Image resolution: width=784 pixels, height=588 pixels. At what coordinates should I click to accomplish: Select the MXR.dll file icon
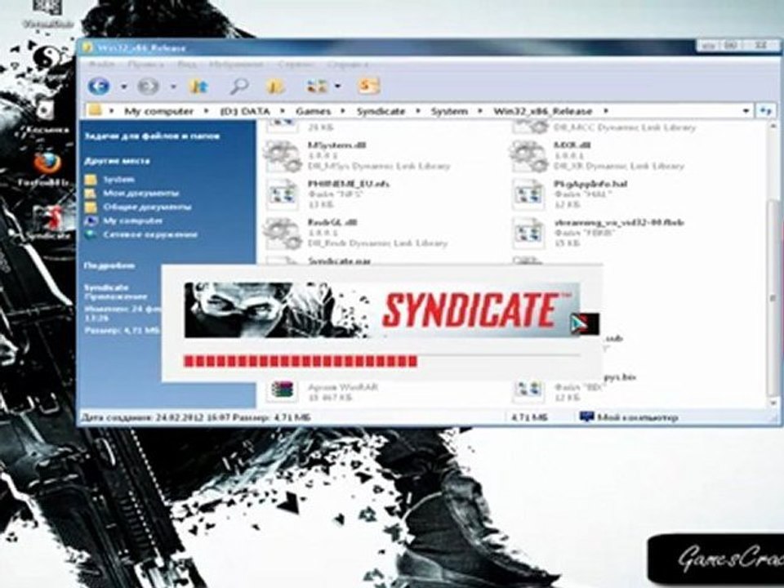pyautogui.click(x=528, y=156)
